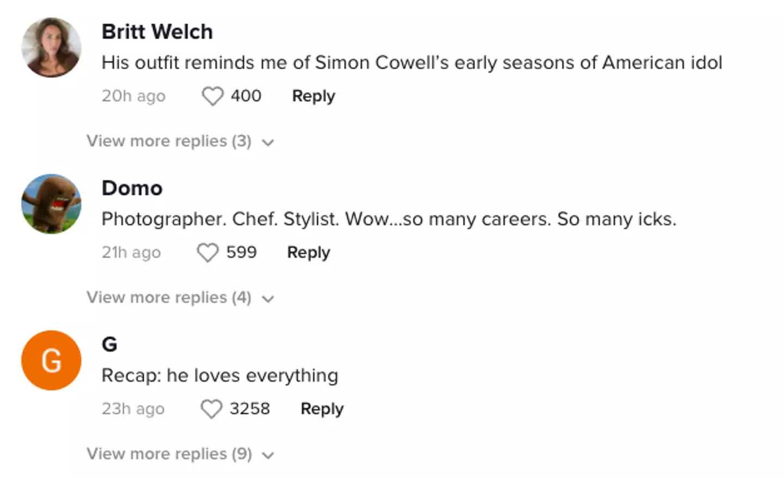Reply to Domo's comment
Screen dimensions: 784x478
pos(309,253)
